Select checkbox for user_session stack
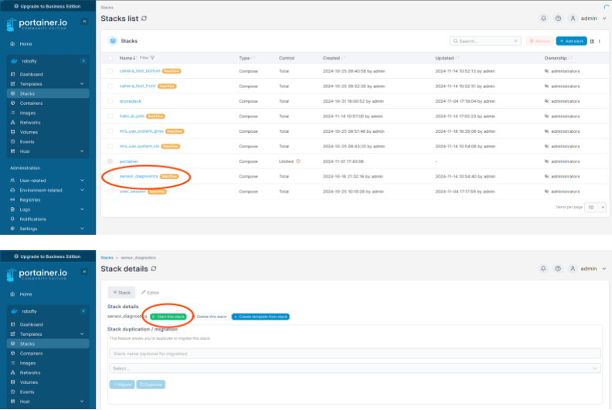 (x=110, y=191)
